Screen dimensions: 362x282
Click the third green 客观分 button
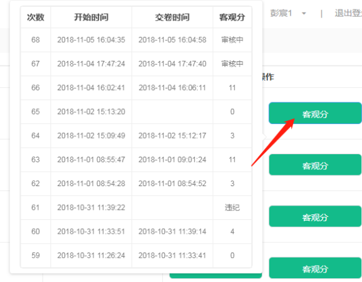click(315, 216)
